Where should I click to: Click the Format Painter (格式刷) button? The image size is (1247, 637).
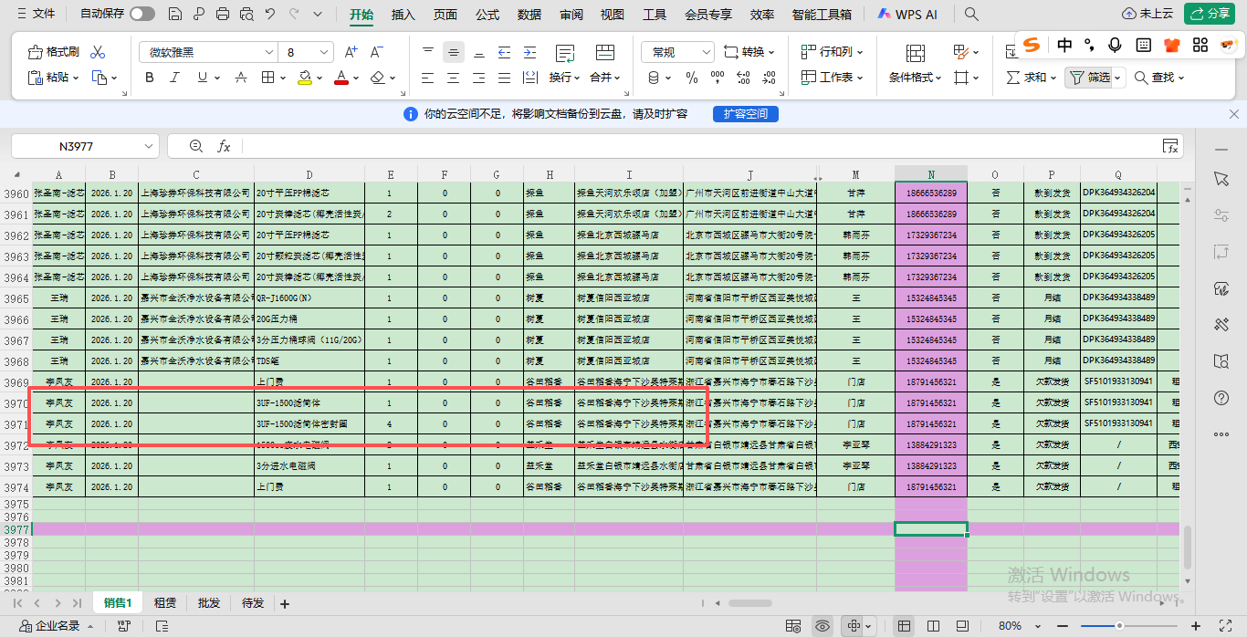coord(54,52)
